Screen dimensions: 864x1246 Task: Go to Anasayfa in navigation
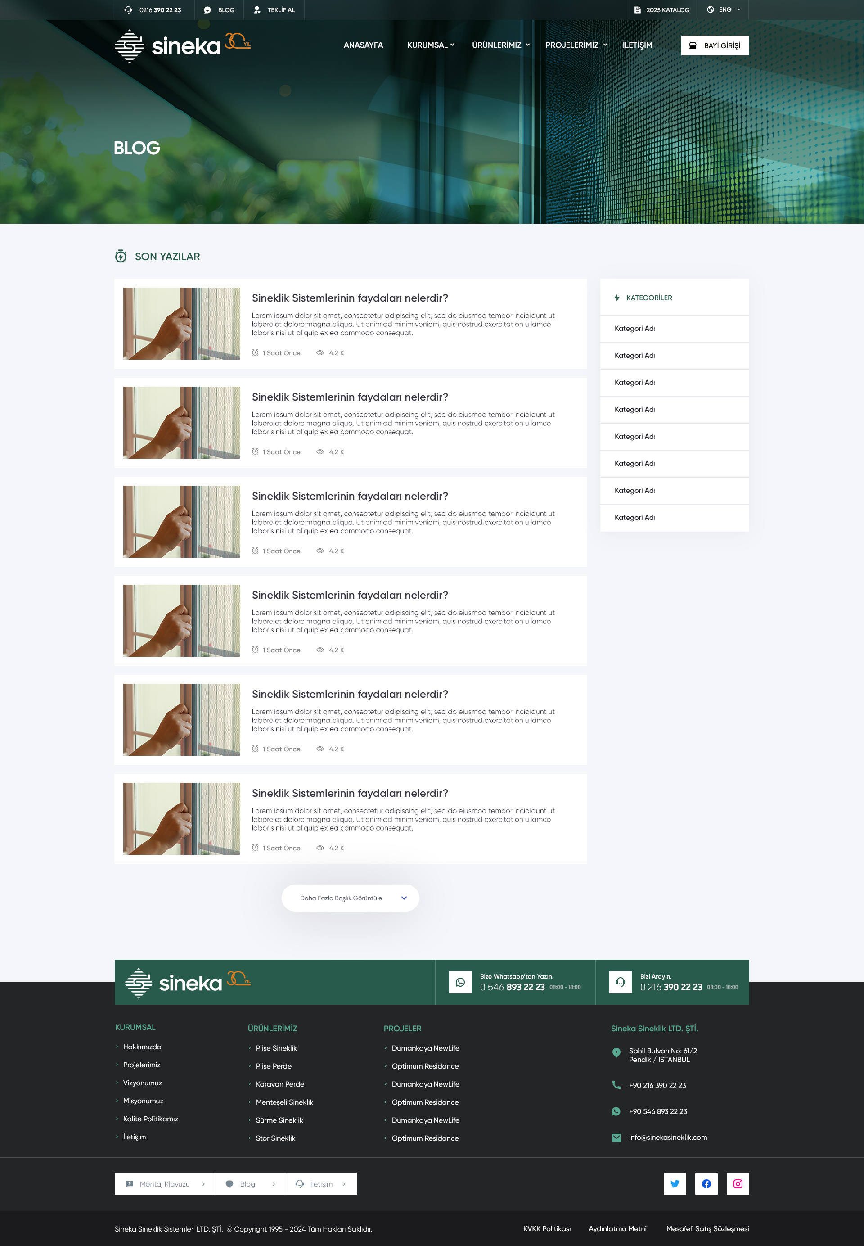tap(363, 45)
